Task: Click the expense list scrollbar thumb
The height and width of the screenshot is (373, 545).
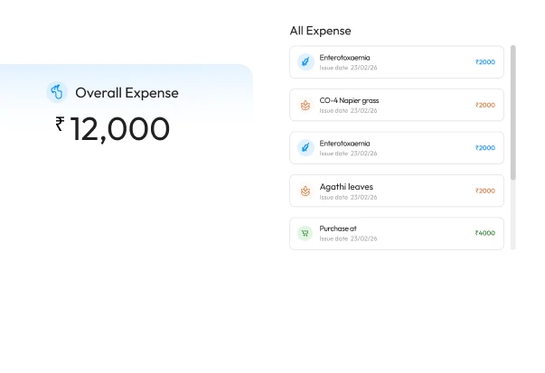Action: (x=513, y=113)
